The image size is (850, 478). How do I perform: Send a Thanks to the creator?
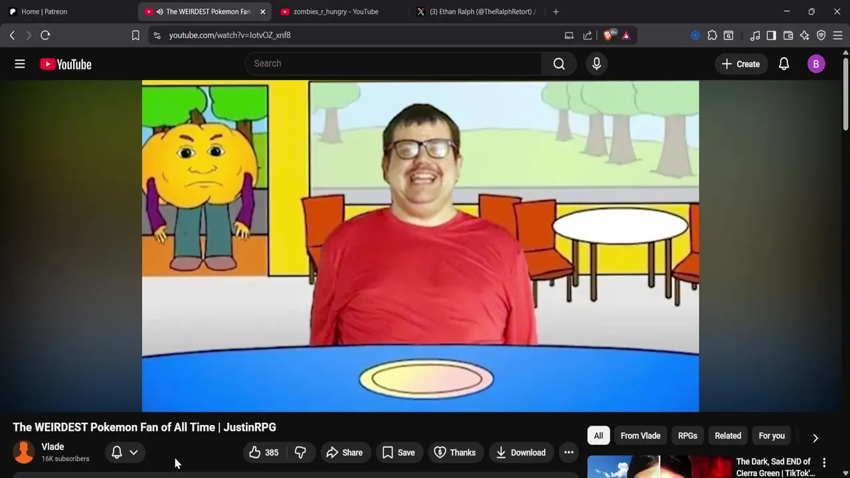click(x=455, y=453)
